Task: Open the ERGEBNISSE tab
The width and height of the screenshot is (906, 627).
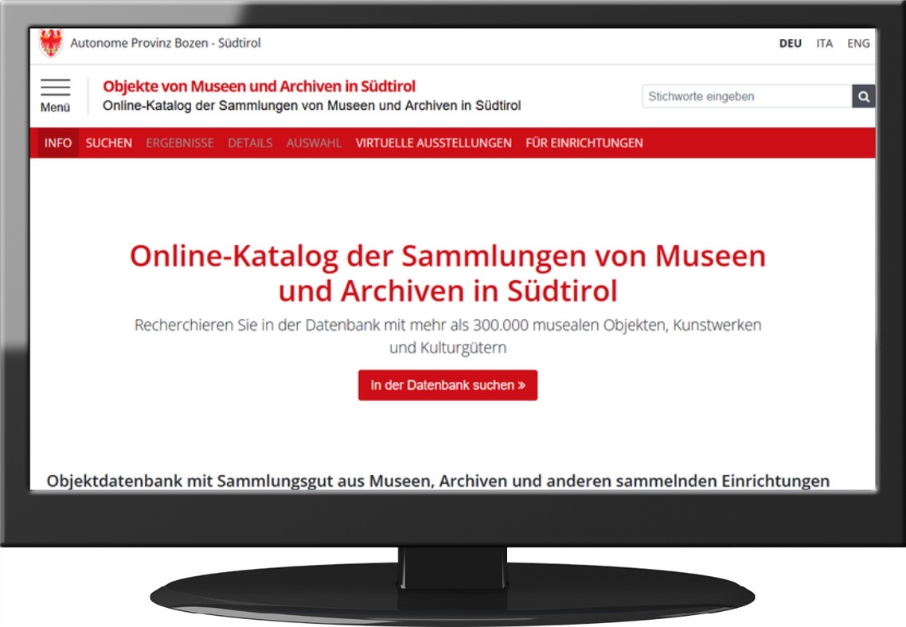Action: tap(180, 143)
